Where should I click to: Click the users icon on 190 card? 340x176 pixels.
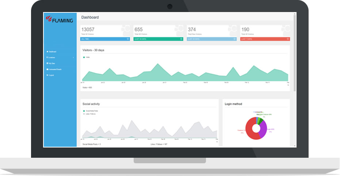click(x=286, y=31)
